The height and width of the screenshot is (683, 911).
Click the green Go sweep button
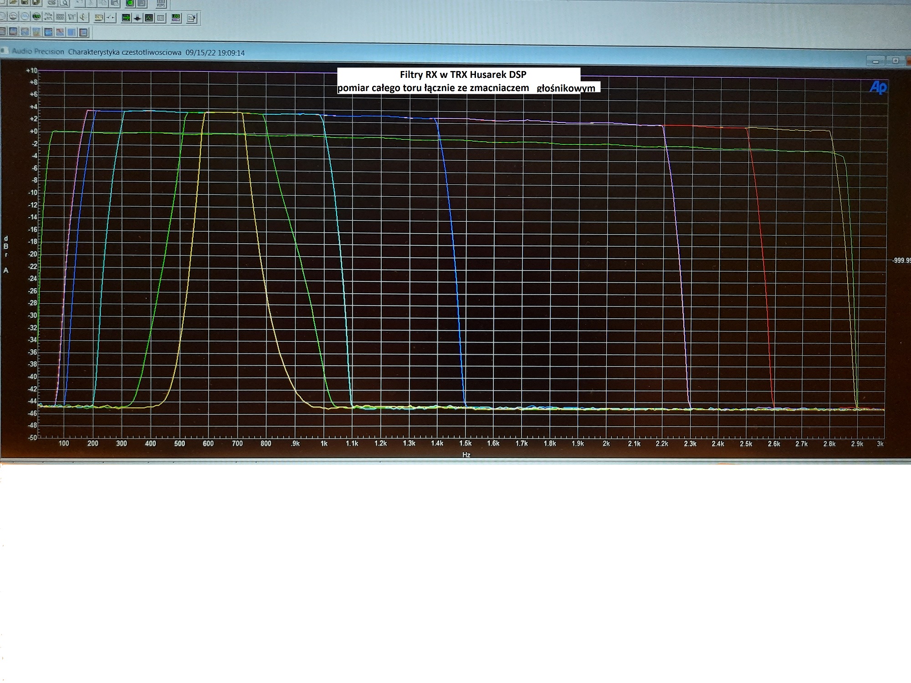pyautogui.click(x=130, y=3)
